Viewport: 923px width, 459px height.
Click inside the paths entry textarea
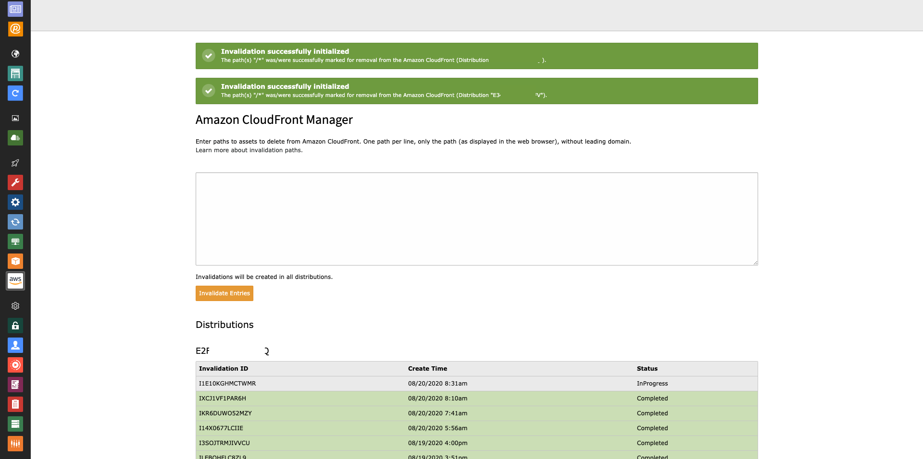pos(476,219)
